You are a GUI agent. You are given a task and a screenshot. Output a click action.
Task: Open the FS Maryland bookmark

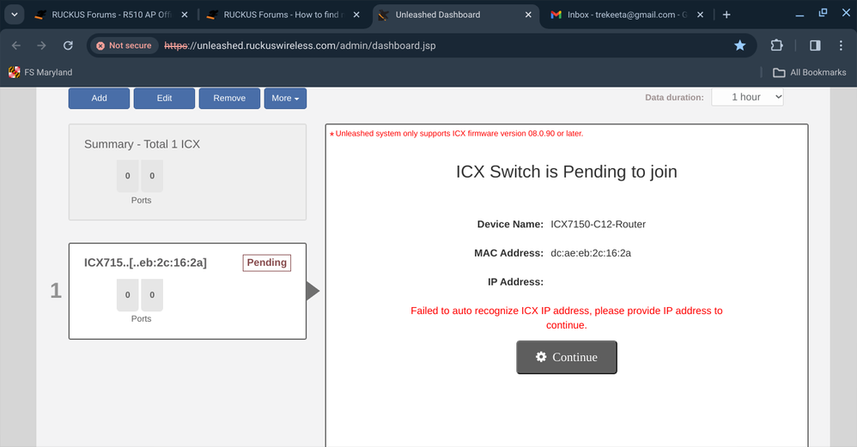(40, 72)
